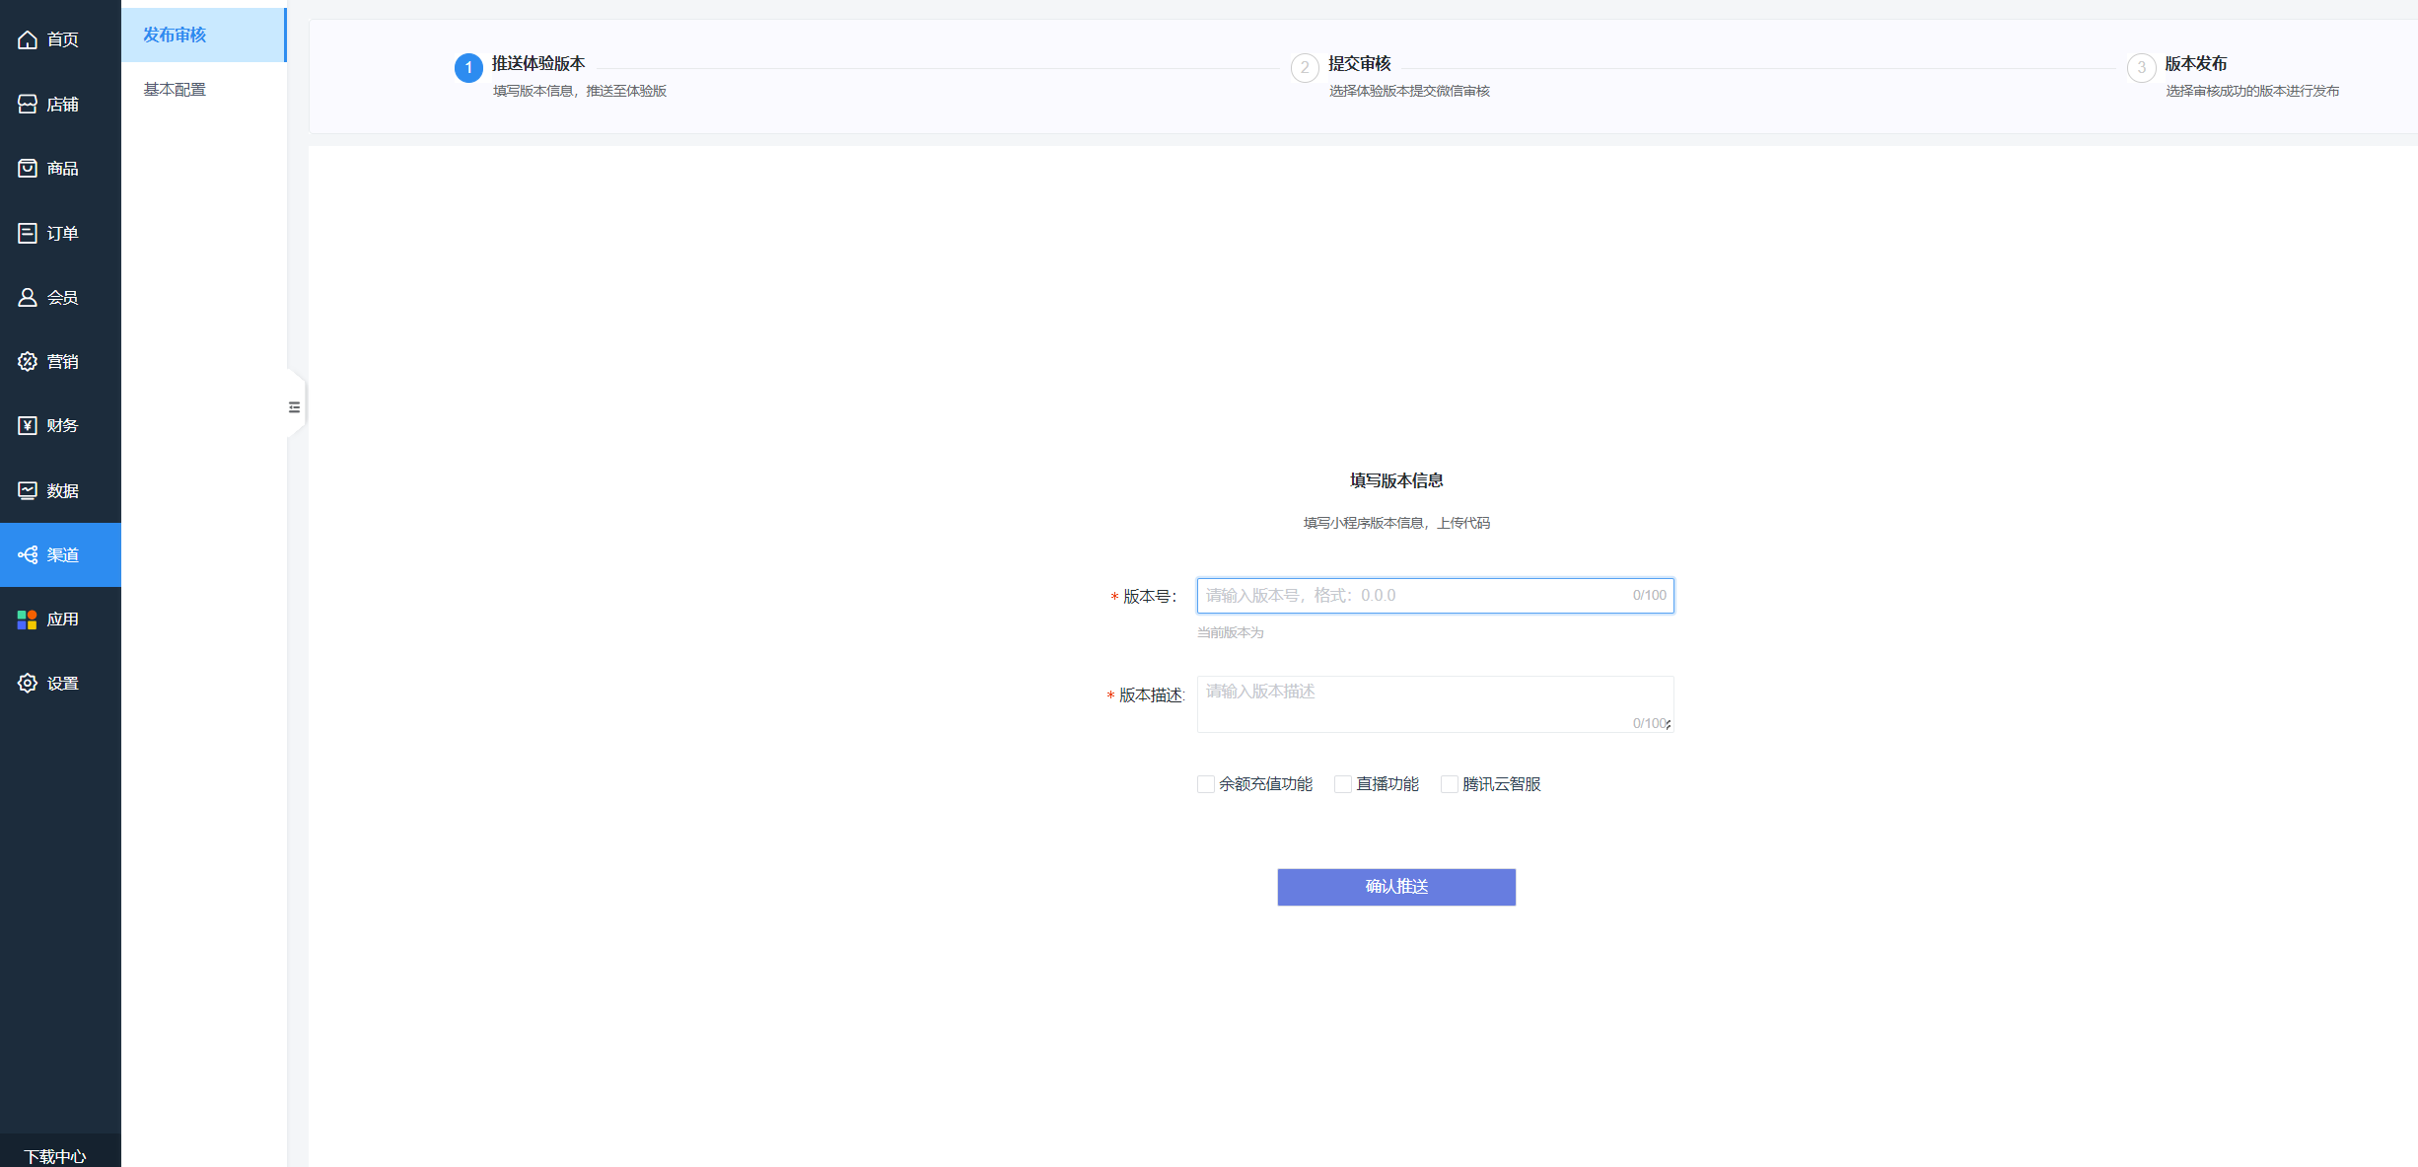The height and width of the screenshot is (1167, 2418).
Task: Check the 腾讯云智服 option
Action: (1450, 784)
